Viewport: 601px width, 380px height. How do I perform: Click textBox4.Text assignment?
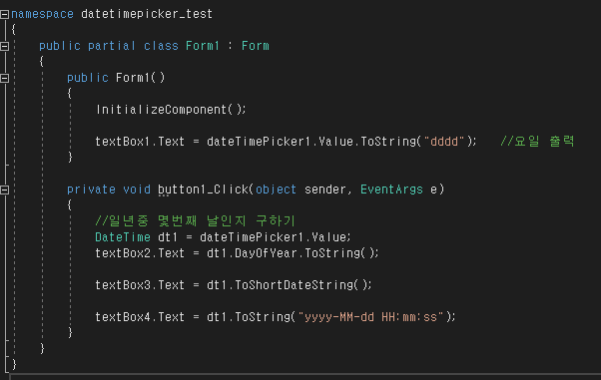[140, 317]
